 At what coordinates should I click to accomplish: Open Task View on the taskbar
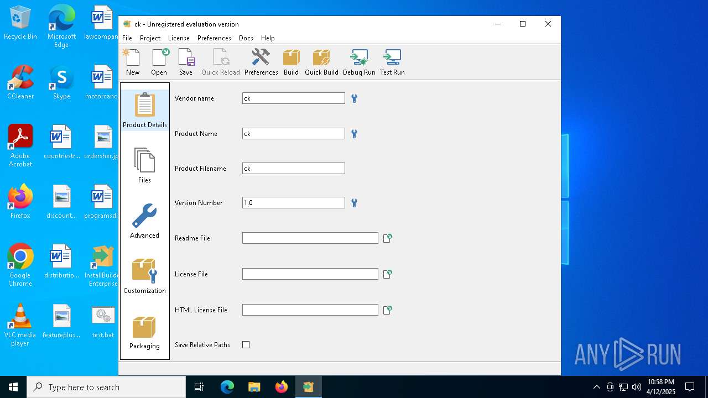pos(199,387)
